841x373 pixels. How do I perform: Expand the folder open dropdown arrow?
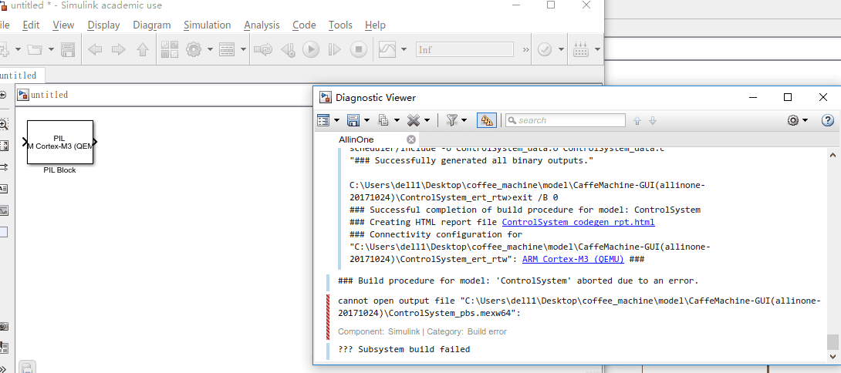click(51, 50)
